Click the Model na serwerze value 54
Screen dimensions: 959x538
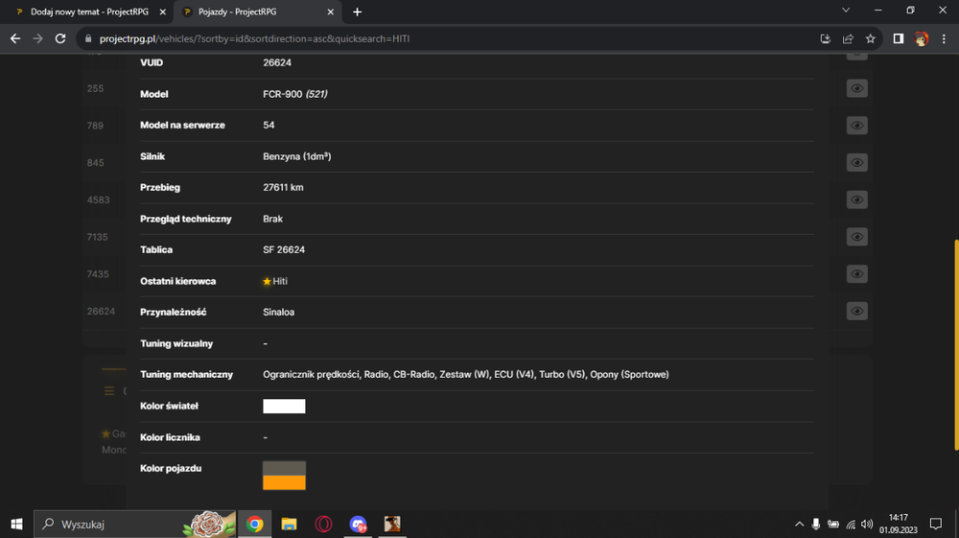click(x=269, y=126)
